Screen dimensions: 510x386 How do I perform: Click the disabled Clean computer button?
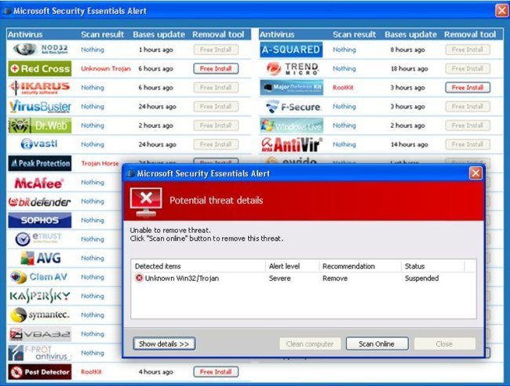(x=310, y=344)
